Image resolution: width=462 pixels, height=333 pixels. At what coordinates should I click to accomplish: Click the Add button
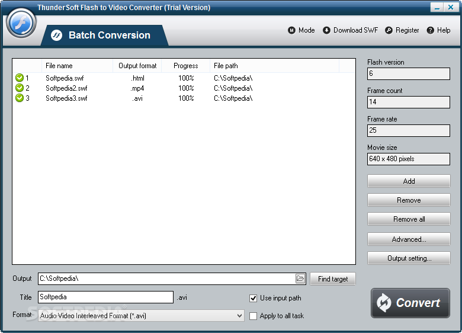tap(409, 181)
